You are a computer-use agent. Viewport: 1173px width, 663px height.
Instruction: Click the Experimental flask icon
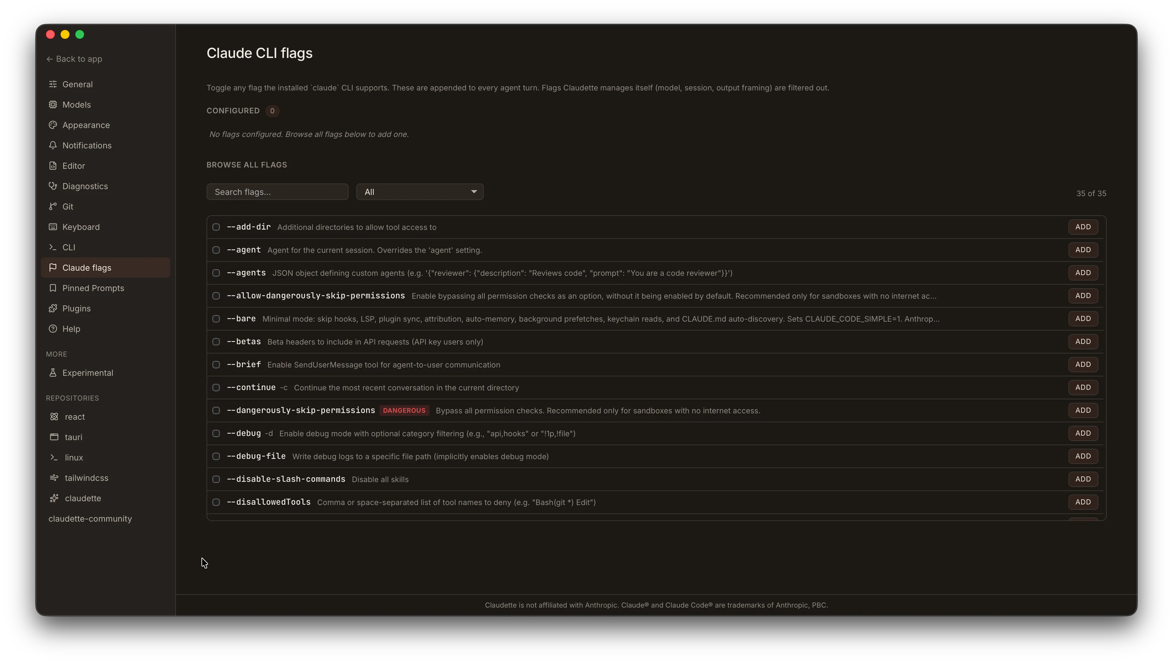pyautogui.click(x=53, y=373)
